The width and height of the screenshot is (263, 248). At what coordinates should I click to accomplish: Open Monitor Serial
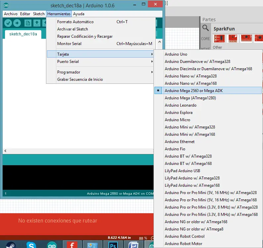pos(100,44)
